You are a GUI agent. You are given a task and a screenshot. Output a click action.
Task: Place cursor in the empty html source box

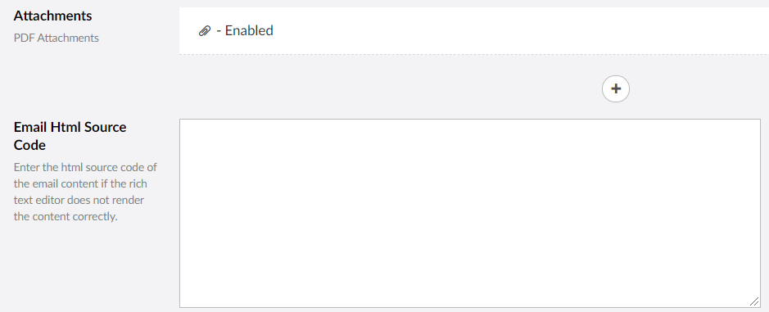coord(470,214)
